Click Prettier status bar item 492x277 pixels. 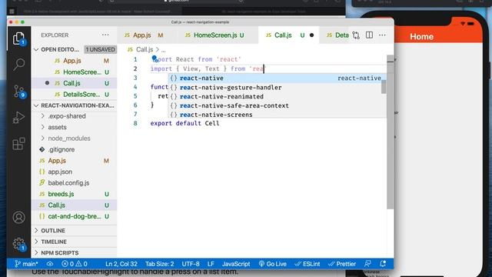tap(342, 264)
